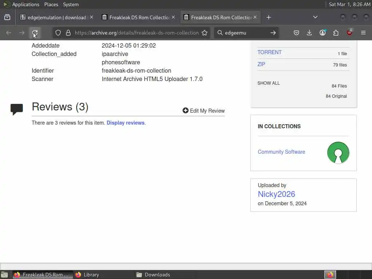Screen dimensions: 372x279
Task: Open the Applications menu
Action: click(x=26, y=4)
